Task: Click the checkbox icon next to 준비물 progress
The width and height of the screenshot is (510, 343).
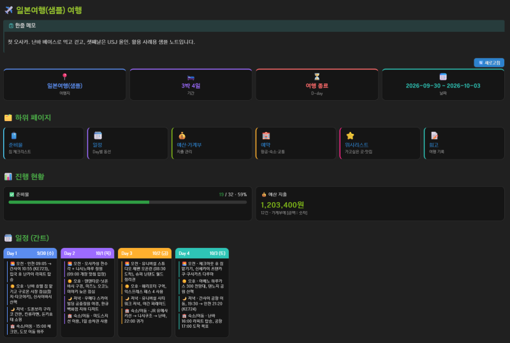Action: (x=11, y=194)
